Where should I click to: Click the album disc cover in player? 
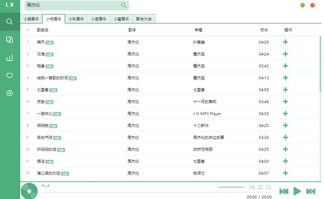[29, 191]
